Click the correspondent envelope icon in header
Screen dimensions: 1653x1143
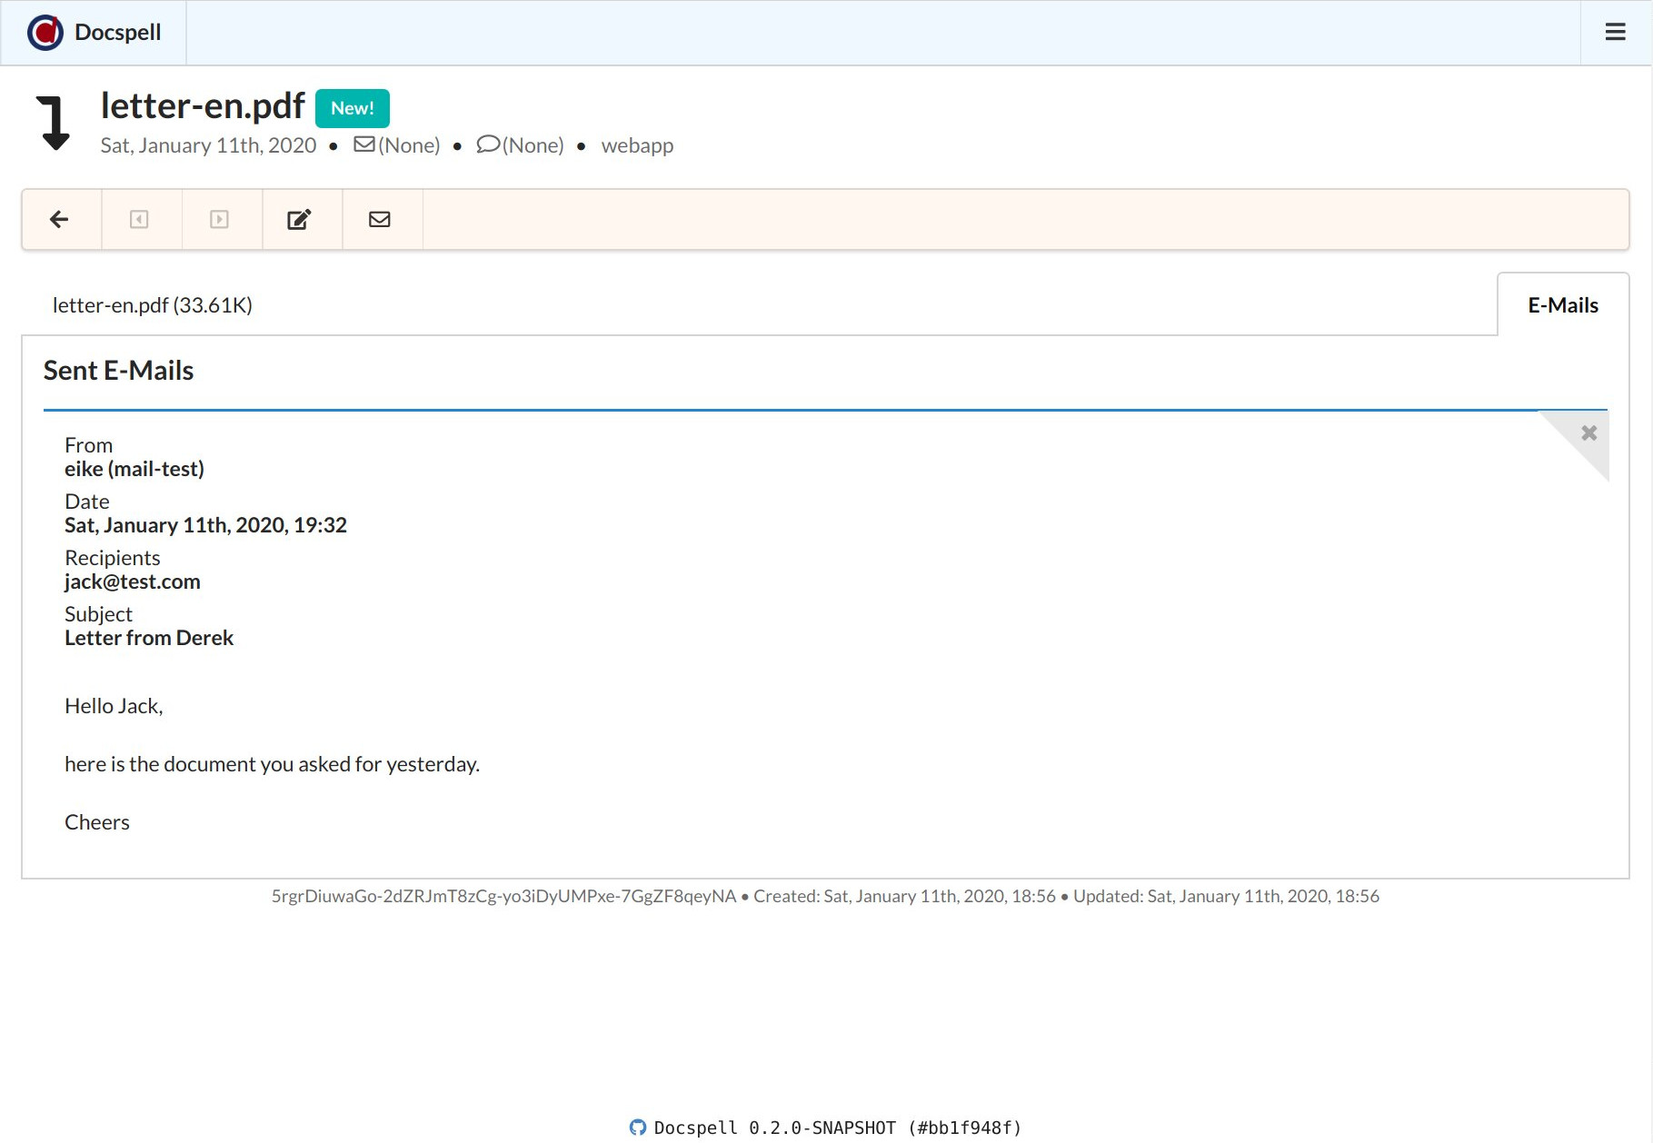(363, 144)
